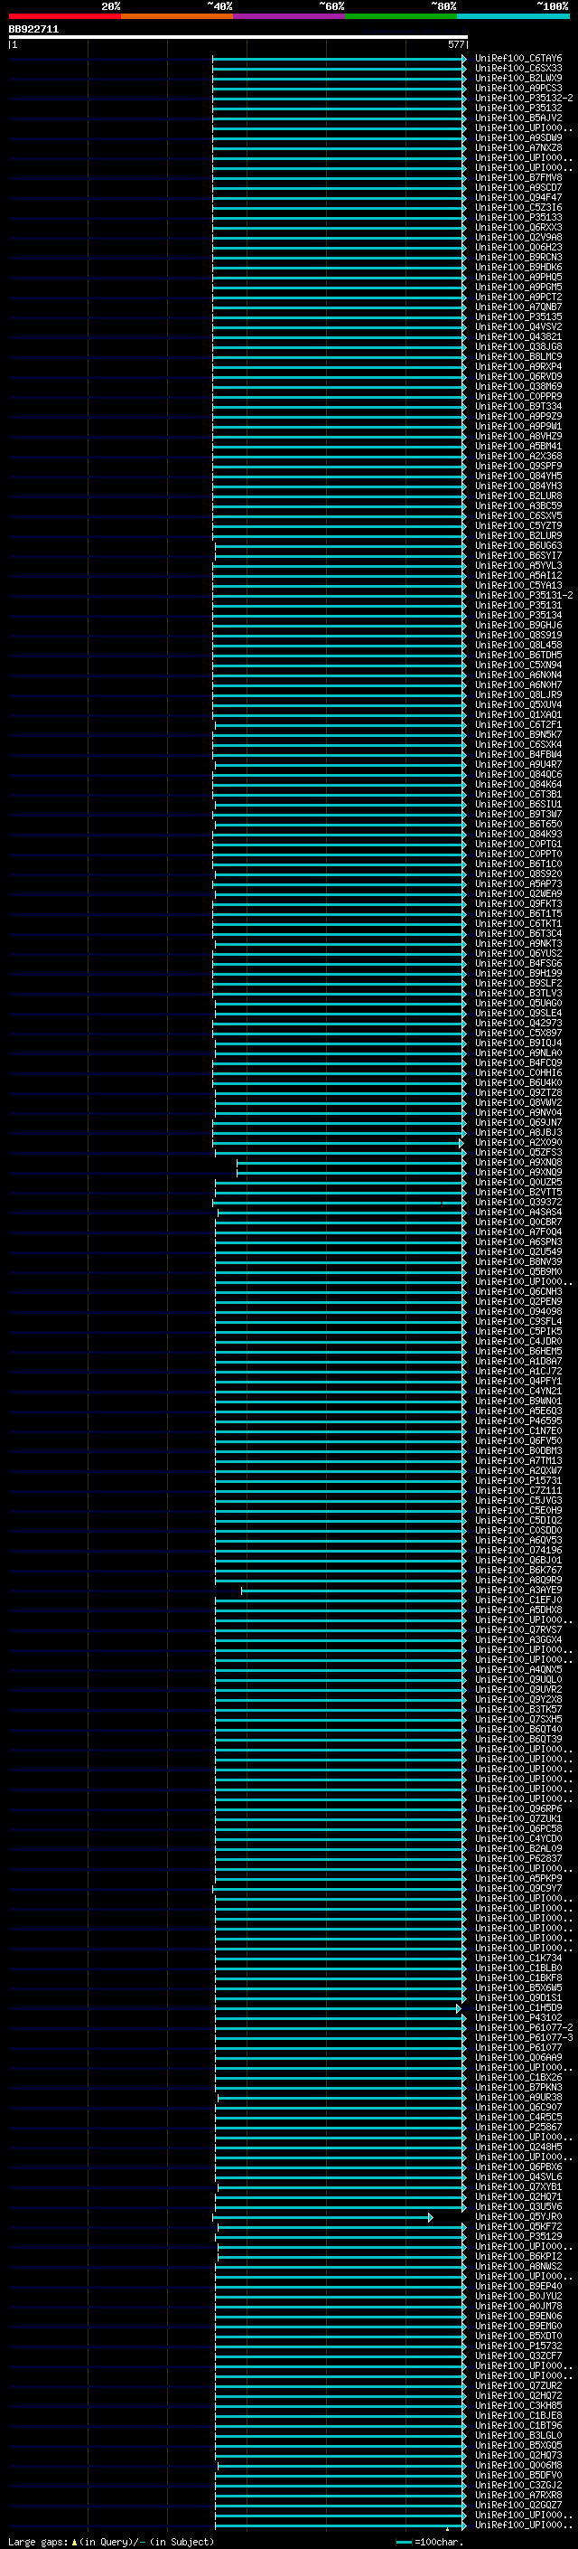
Task: Open hit UniRef100_A9PCS3
Action: 517,88
